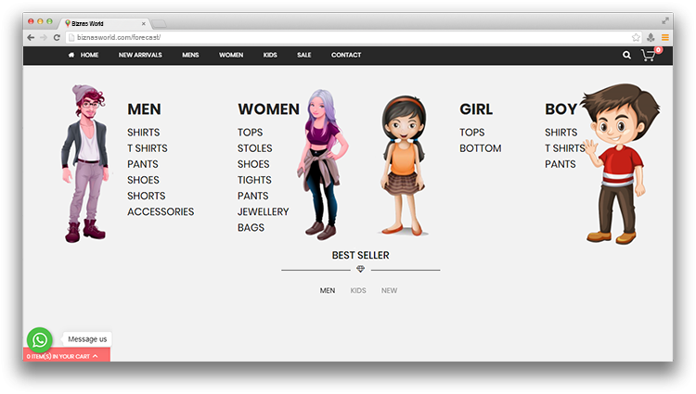
Task: Bookmark page with the star icon
Action: (x=636, y=37)
